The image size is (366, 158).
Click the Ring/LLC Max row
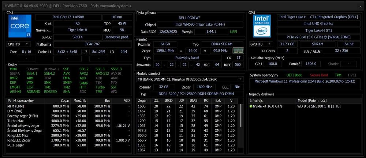pos(69,135)
